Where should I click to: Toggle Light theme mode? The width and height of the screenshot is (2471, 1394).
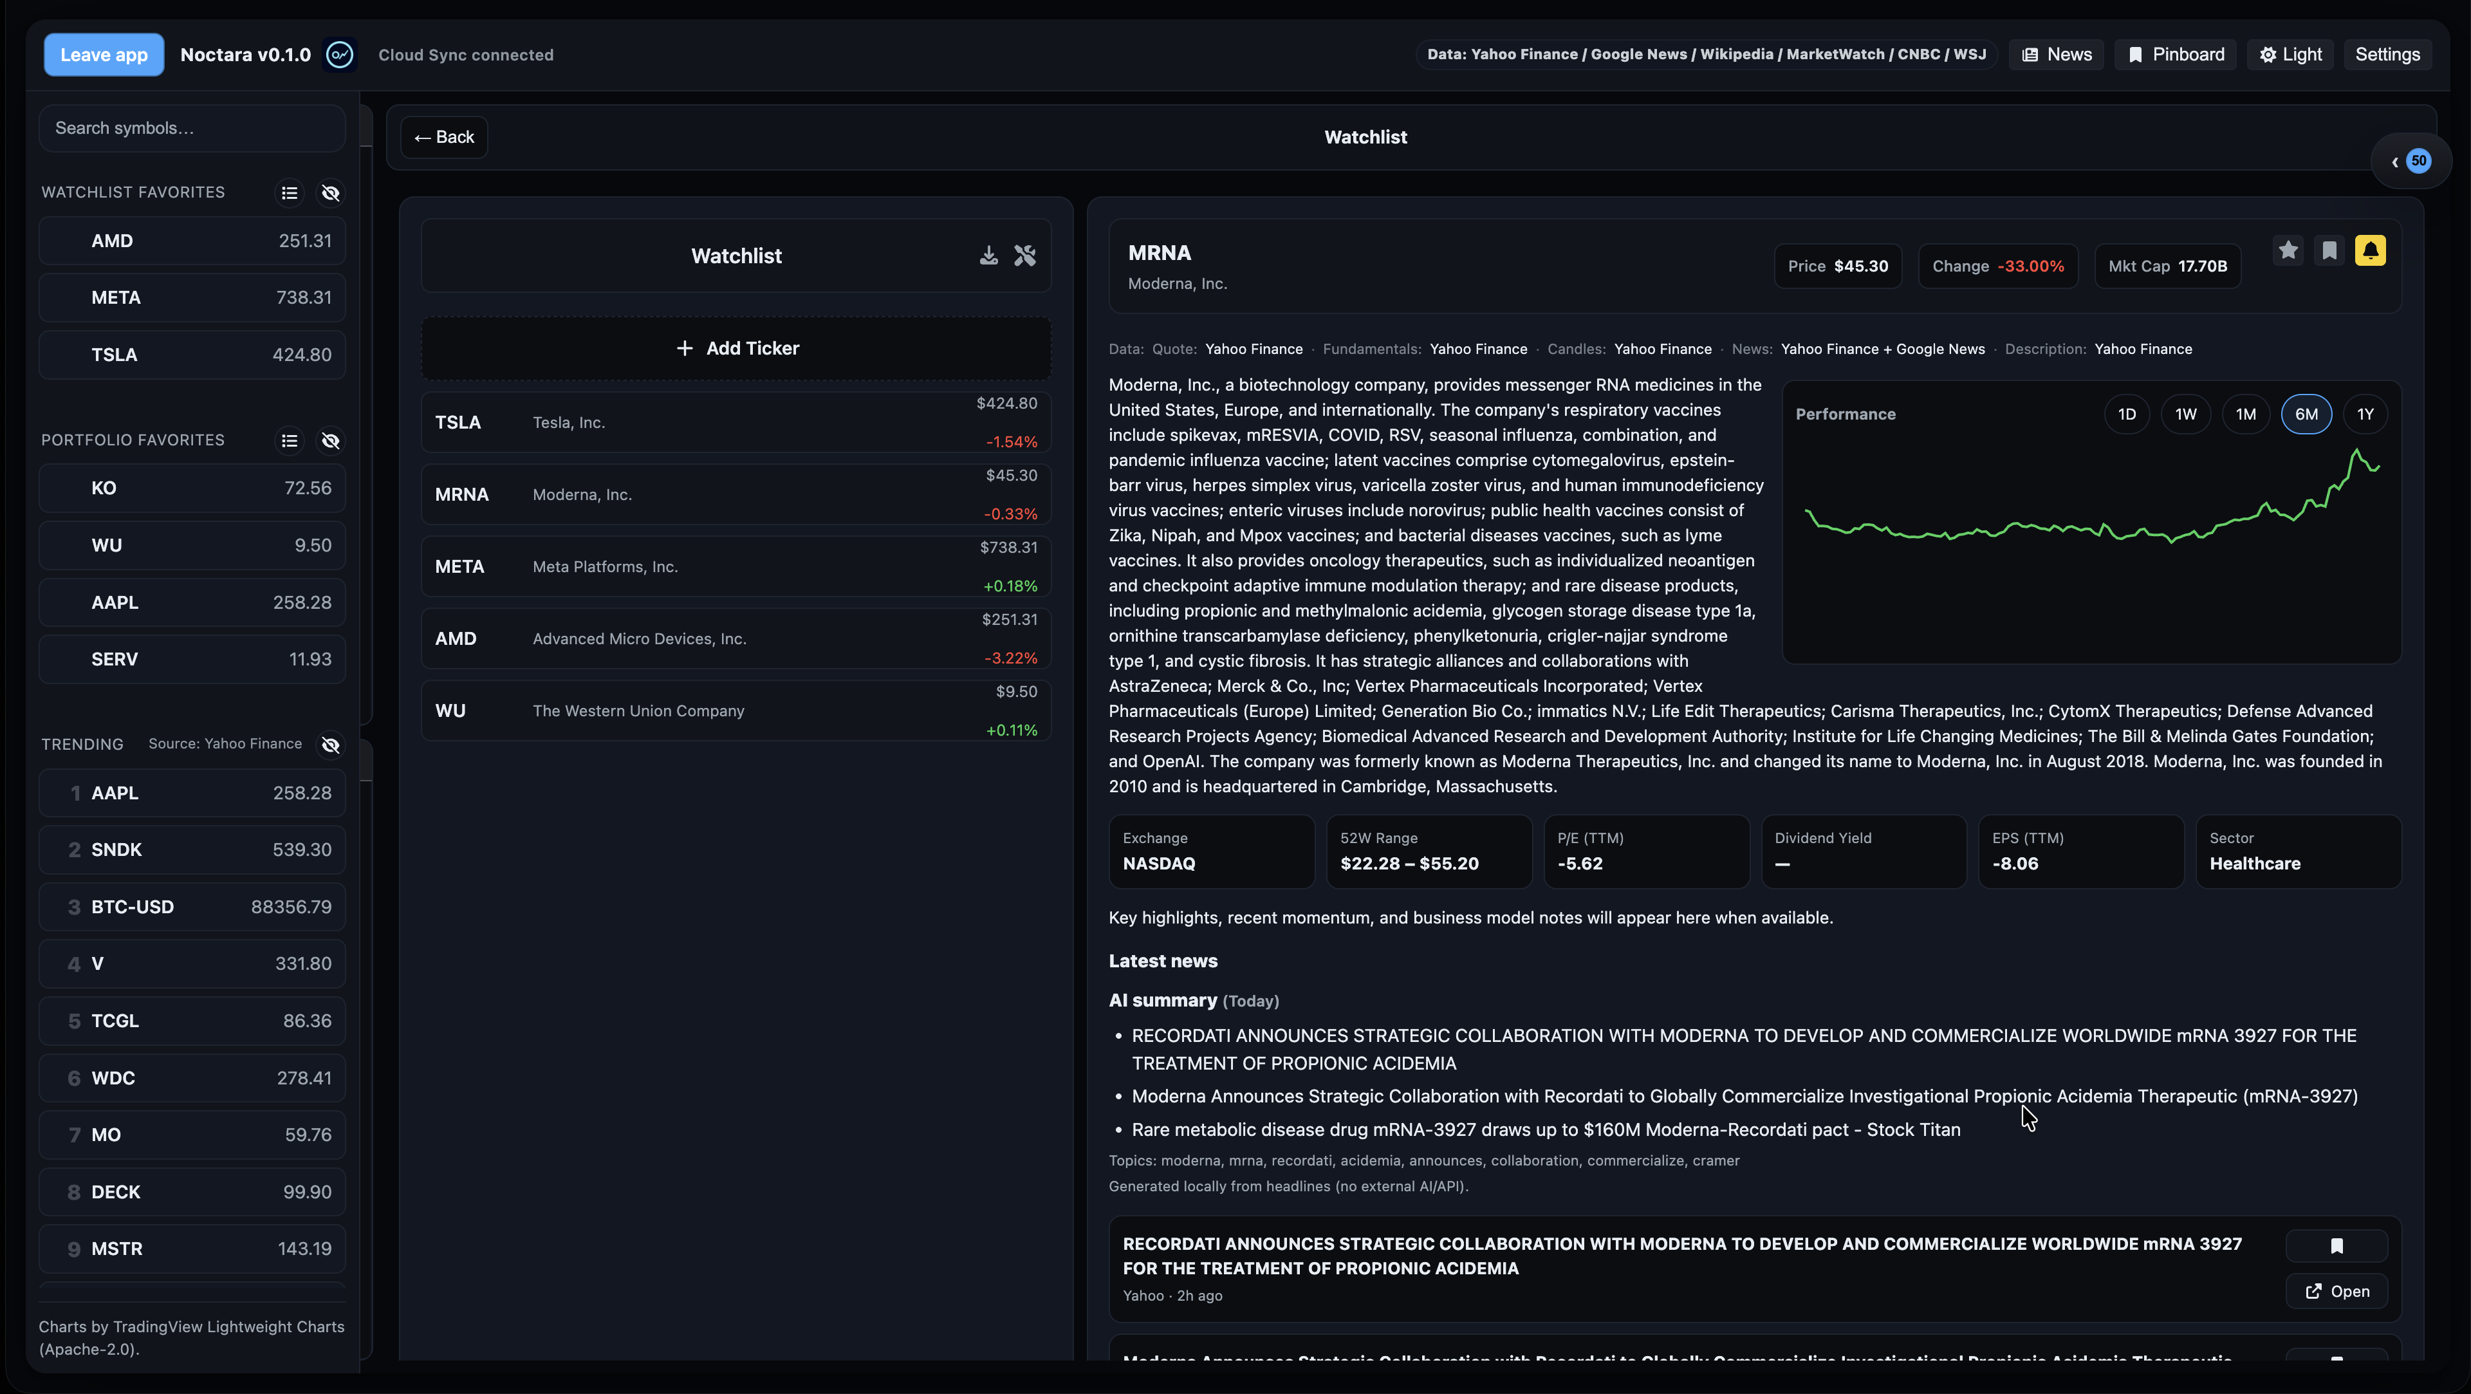tap(2290, 55)
